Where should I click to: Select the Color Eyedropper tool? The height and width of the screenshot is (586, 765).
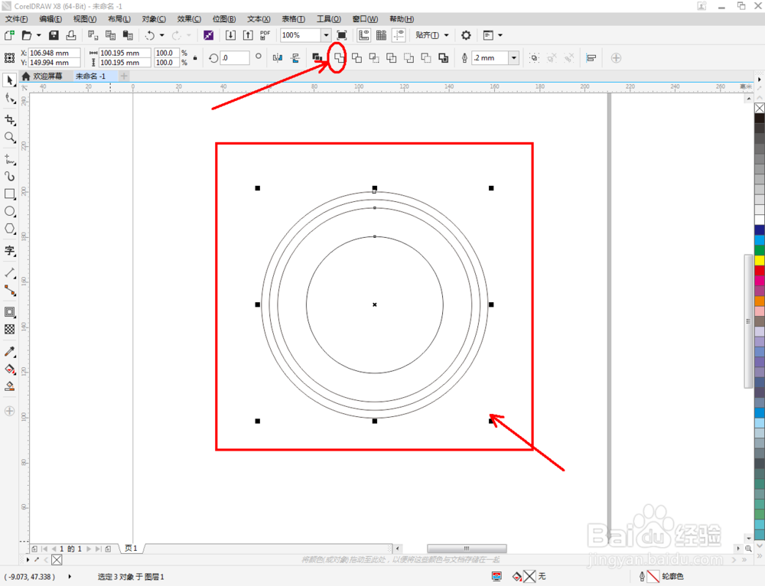[x=10, y=351]
